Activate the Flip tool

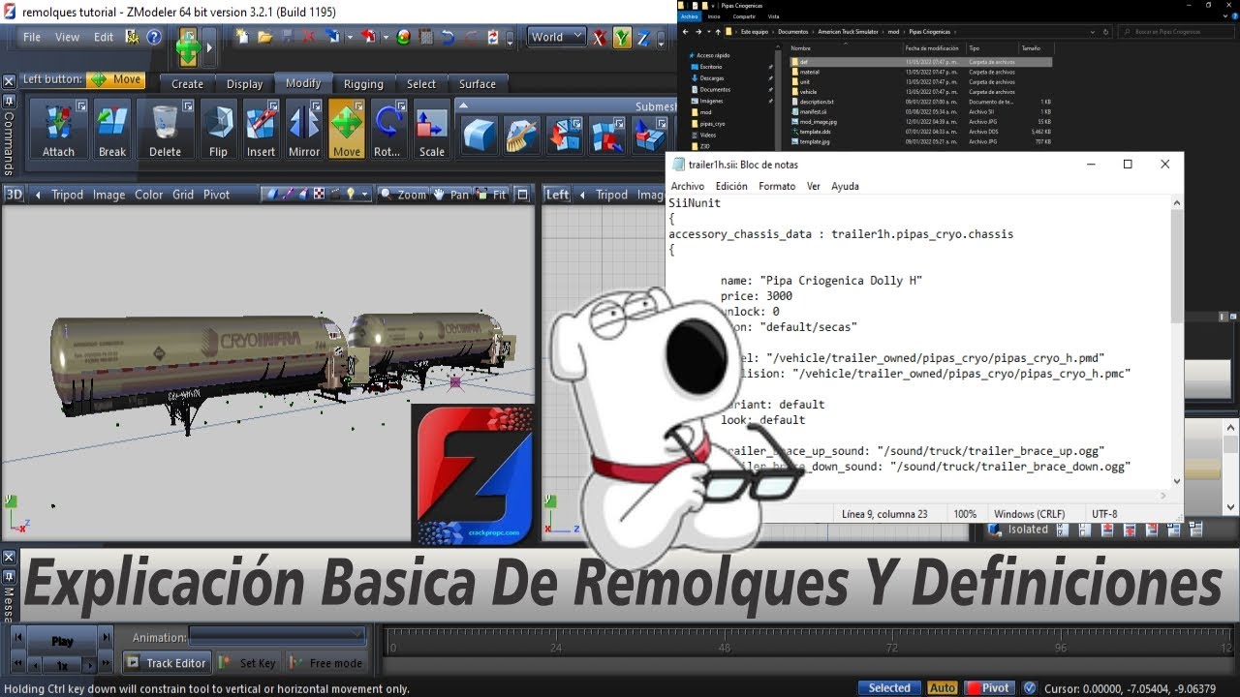[218, 129]
